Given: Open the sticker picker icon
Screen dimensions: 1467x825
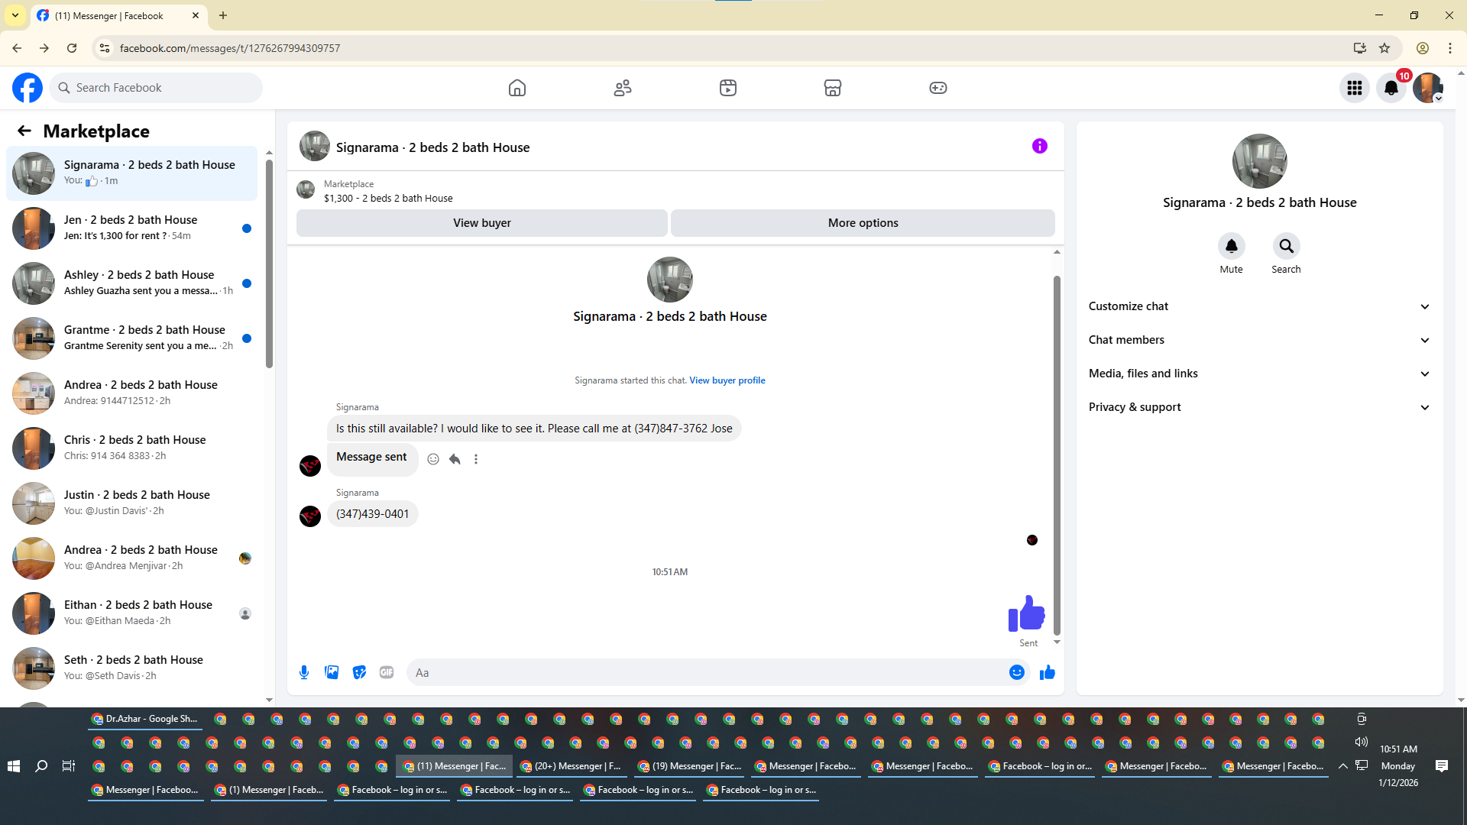Looking at the screenshot, I should click(359, 672).
